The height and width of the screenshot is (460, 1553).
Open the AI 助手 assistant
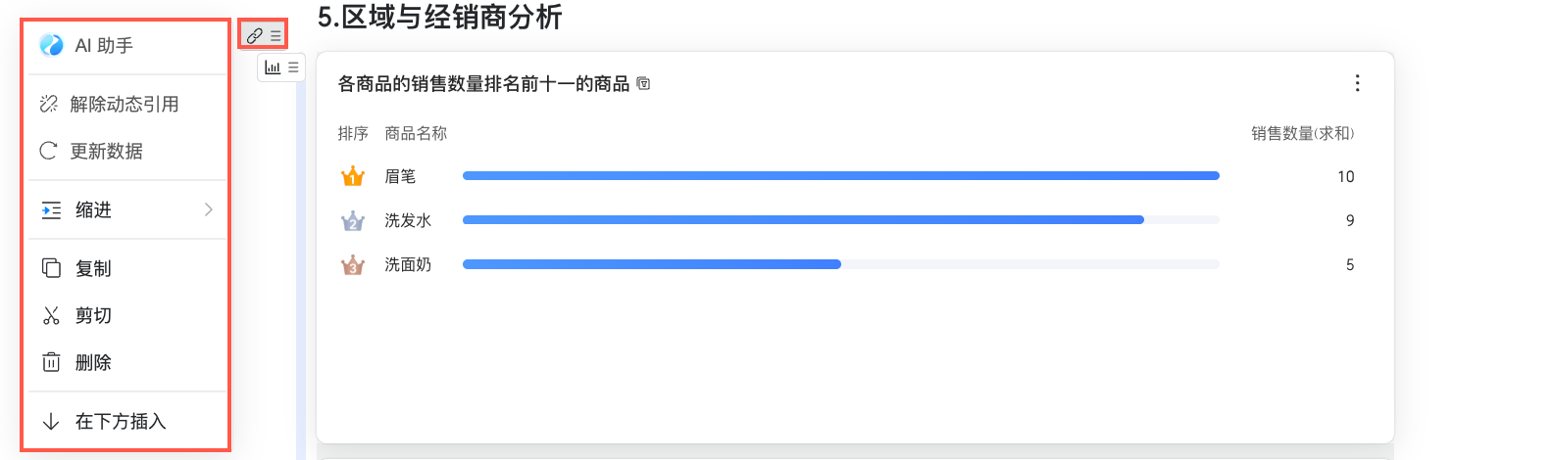click(x=103, y=46)
